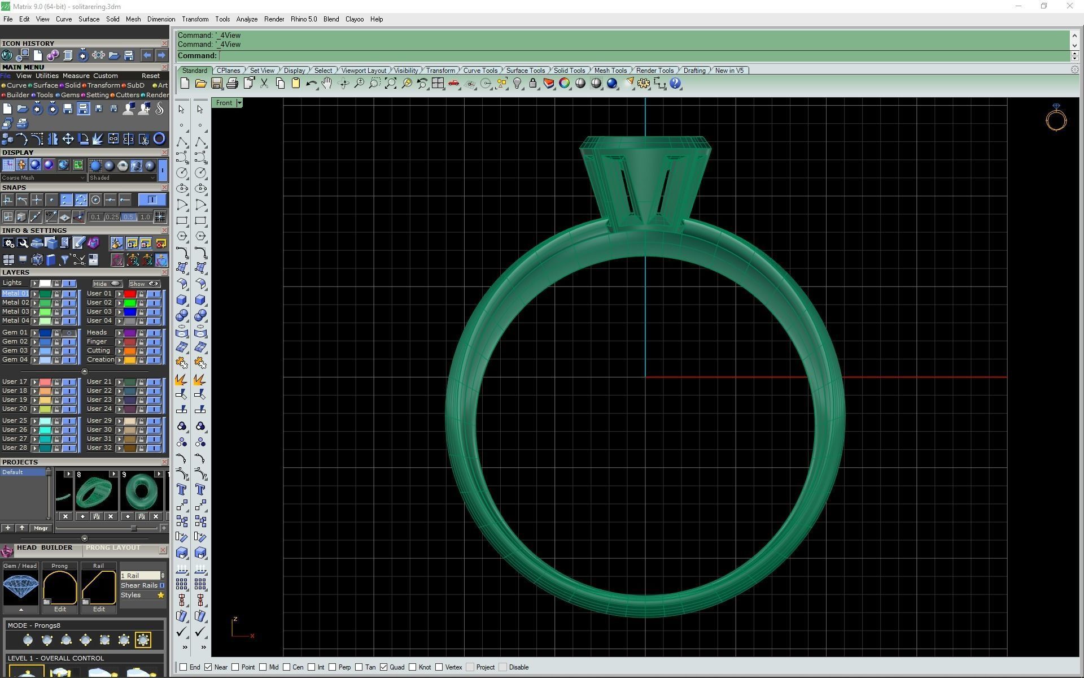Toggle the Near osnap checkbox

pyautogui.click(x=208, y=667)
